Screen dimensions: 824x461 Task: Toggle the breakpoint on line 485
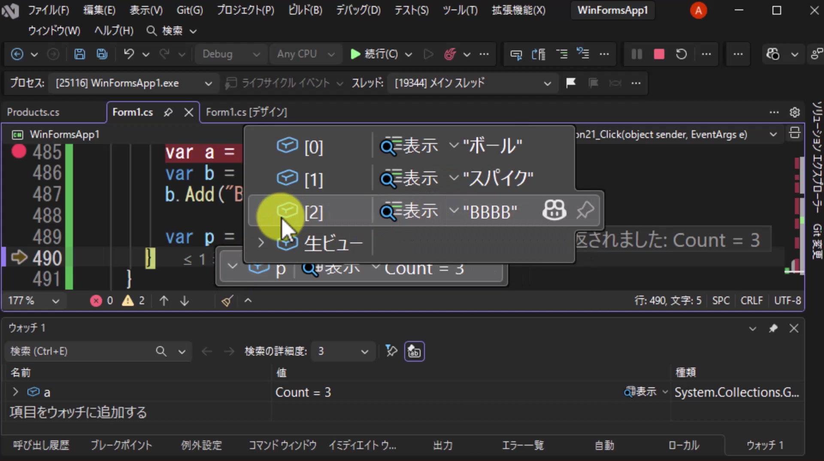tap(19, 152)
